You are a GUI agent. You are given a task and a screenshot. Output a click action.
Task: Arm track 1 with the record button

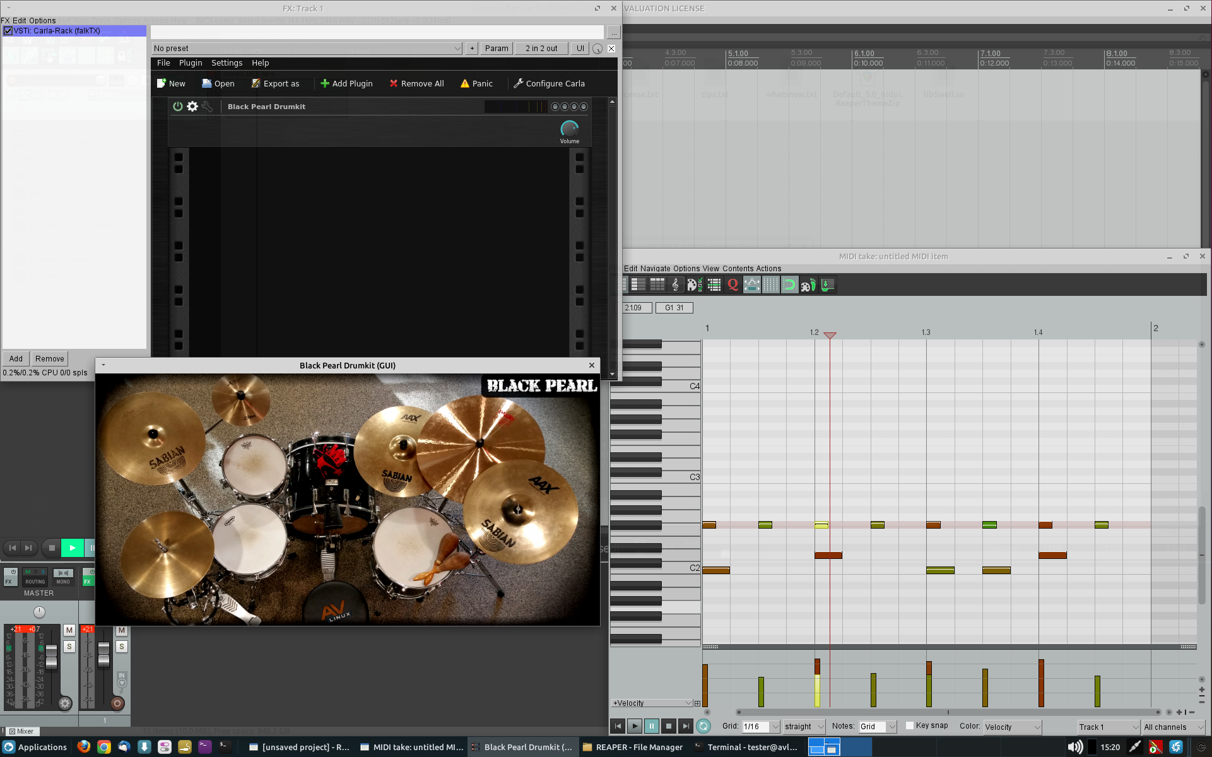(117, 703)
